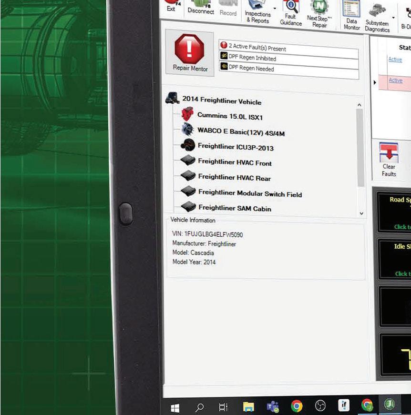Screen dimensions: 411x415
Task: Select Freightliner SAM Cabin
Action: click(x=235, y=208)
